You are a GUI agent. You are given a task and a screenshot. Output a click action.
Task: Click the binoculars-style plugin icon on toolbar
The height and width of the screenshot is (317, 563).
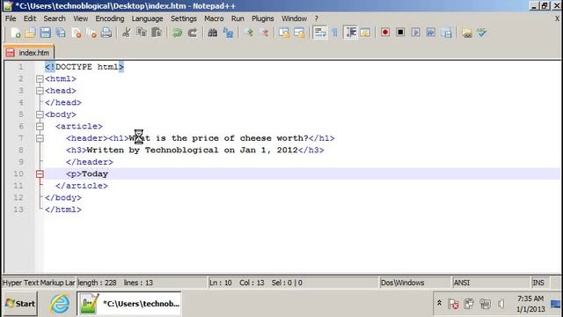coord(467,33)
